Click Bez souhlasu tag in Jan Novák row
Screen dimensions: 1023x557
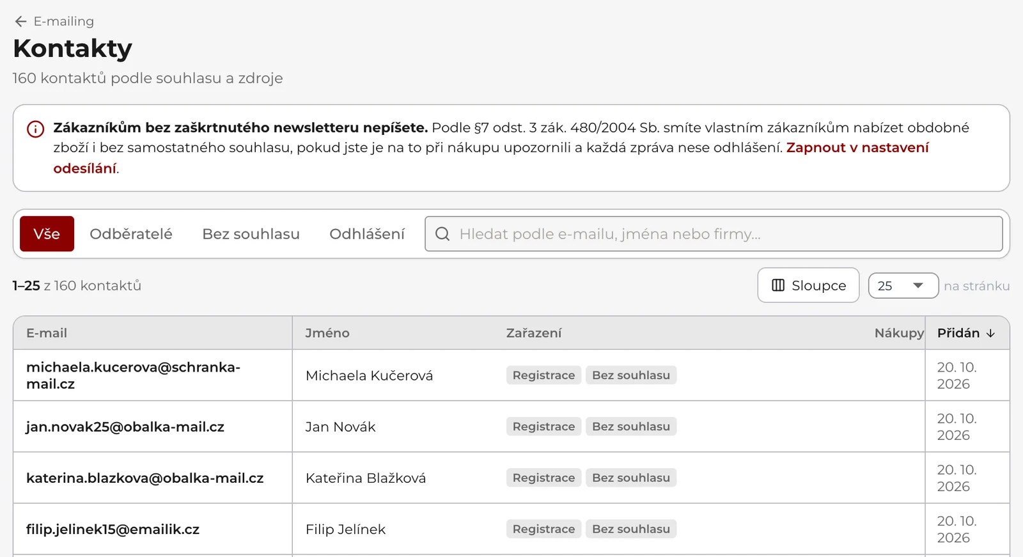pos(631,427)
